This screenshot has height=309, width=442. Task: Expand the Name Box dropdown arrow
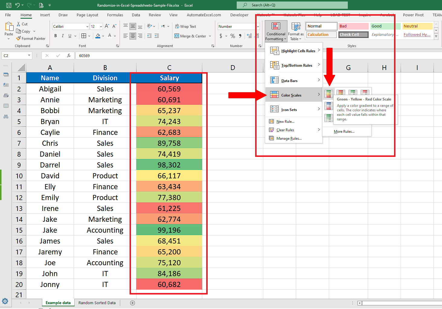point(29,56)
